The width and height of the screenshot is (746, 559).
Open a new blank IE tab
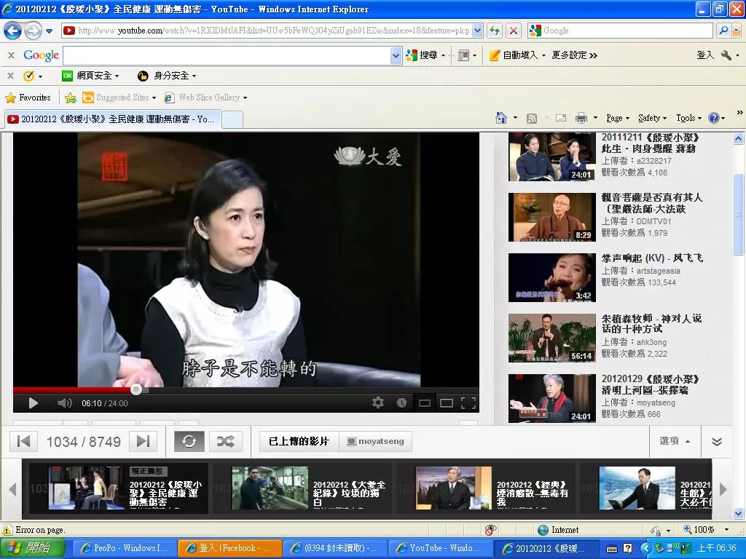tap(232, 119)
